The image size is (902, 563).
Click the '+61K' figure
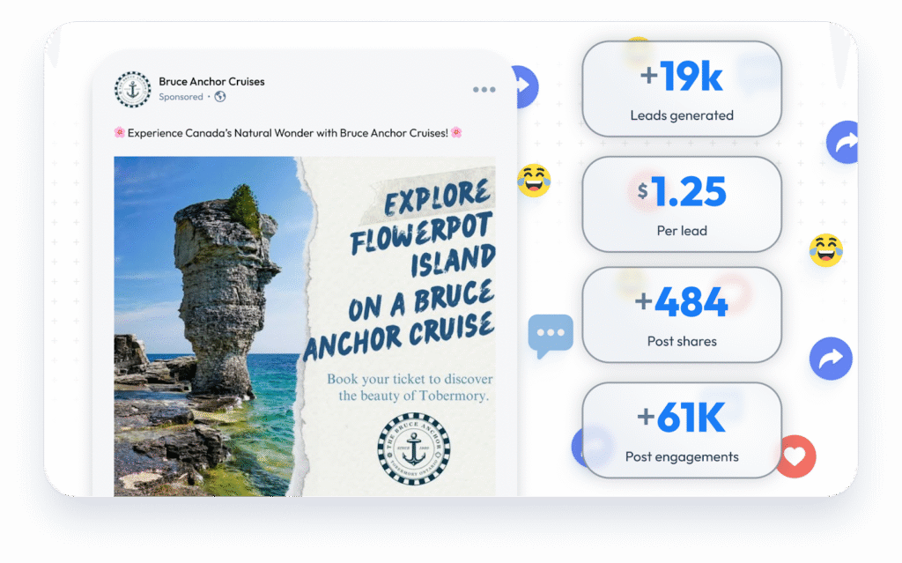pyautogui.click(x=681, y=418)
